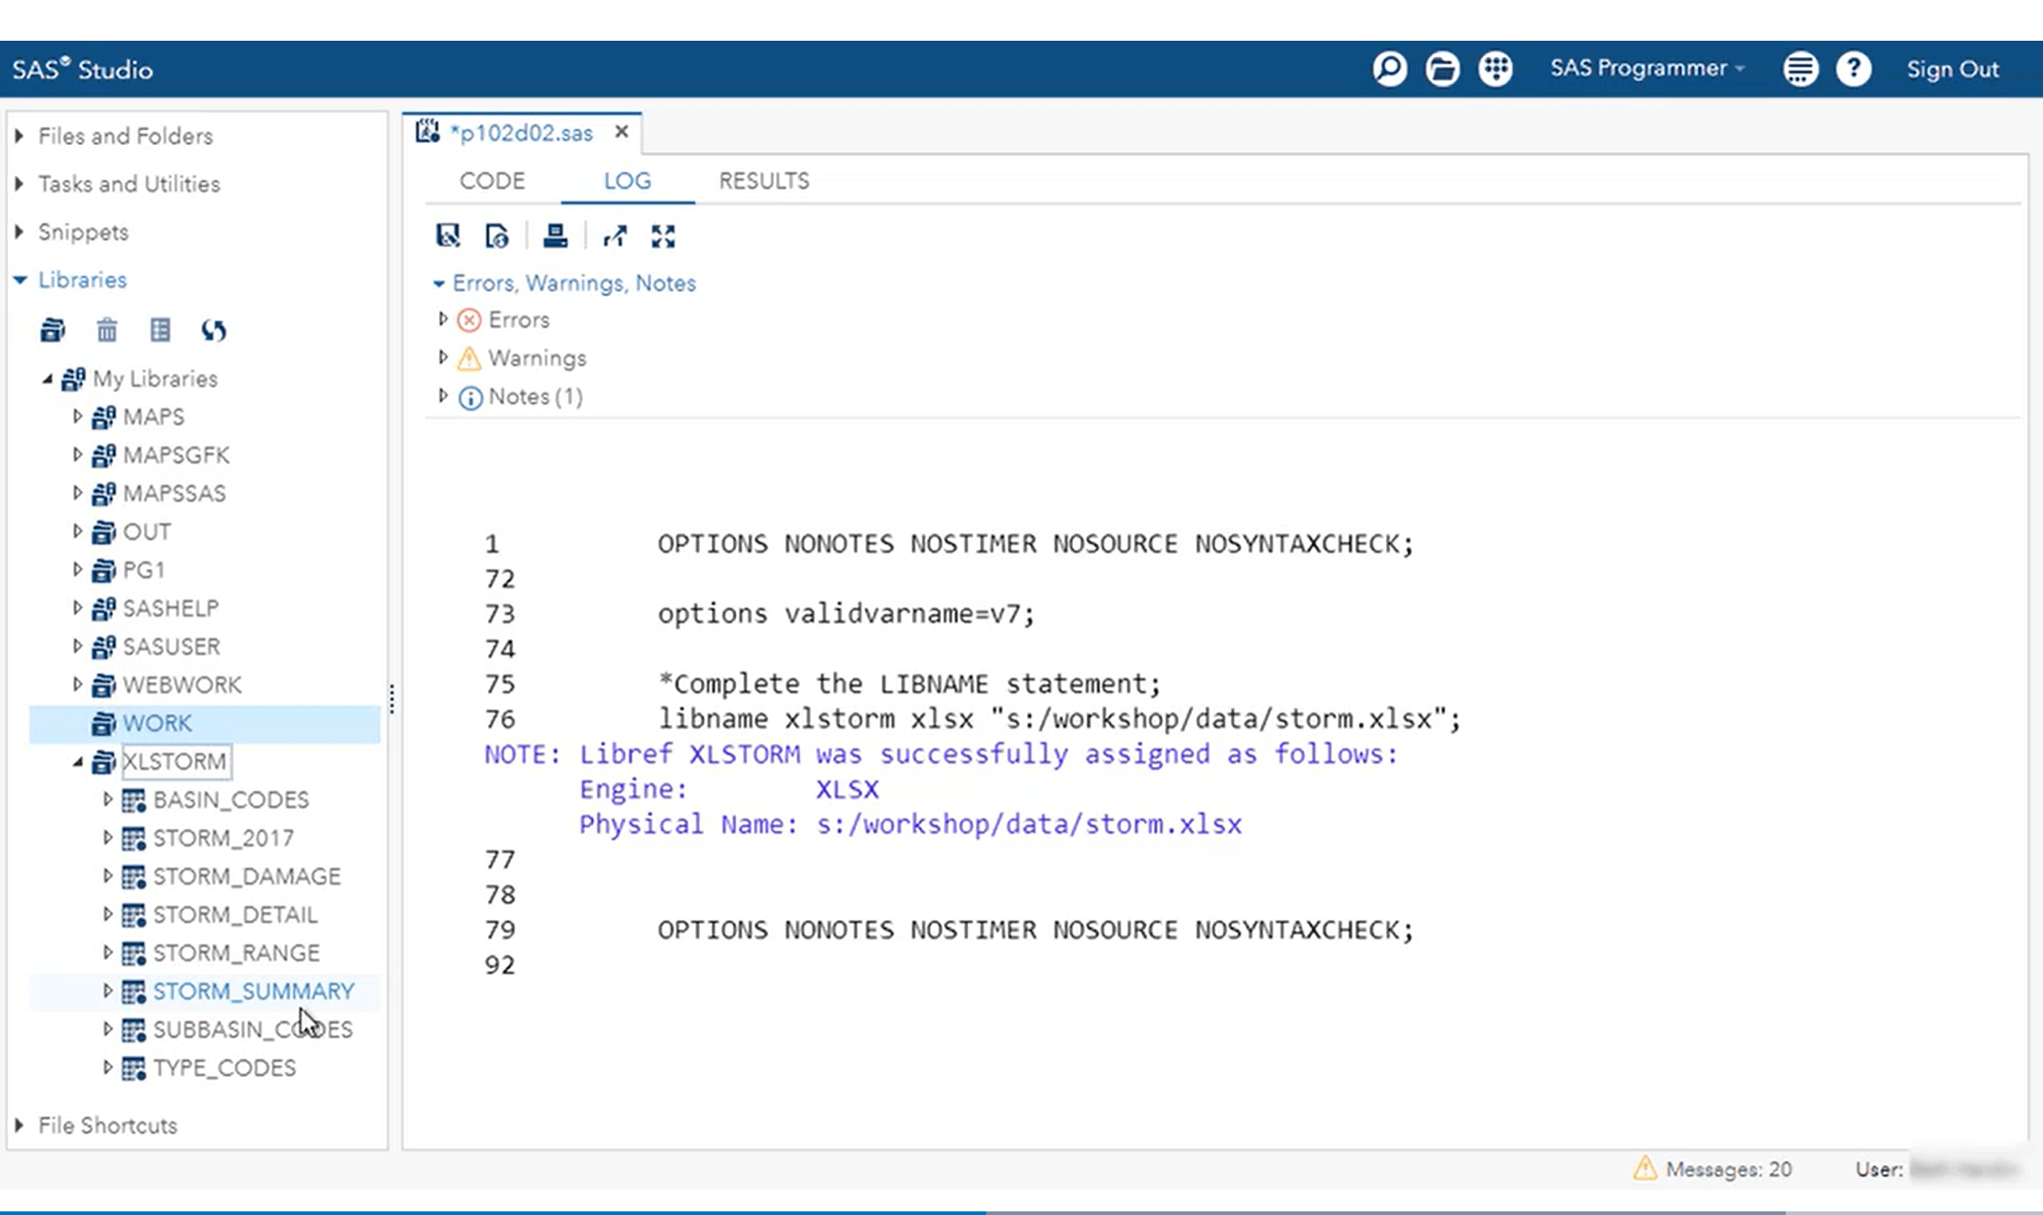Screen dimensions: 2043x1215
Task: Open the log in a new browser tab icon
Action: coord(615,236)
